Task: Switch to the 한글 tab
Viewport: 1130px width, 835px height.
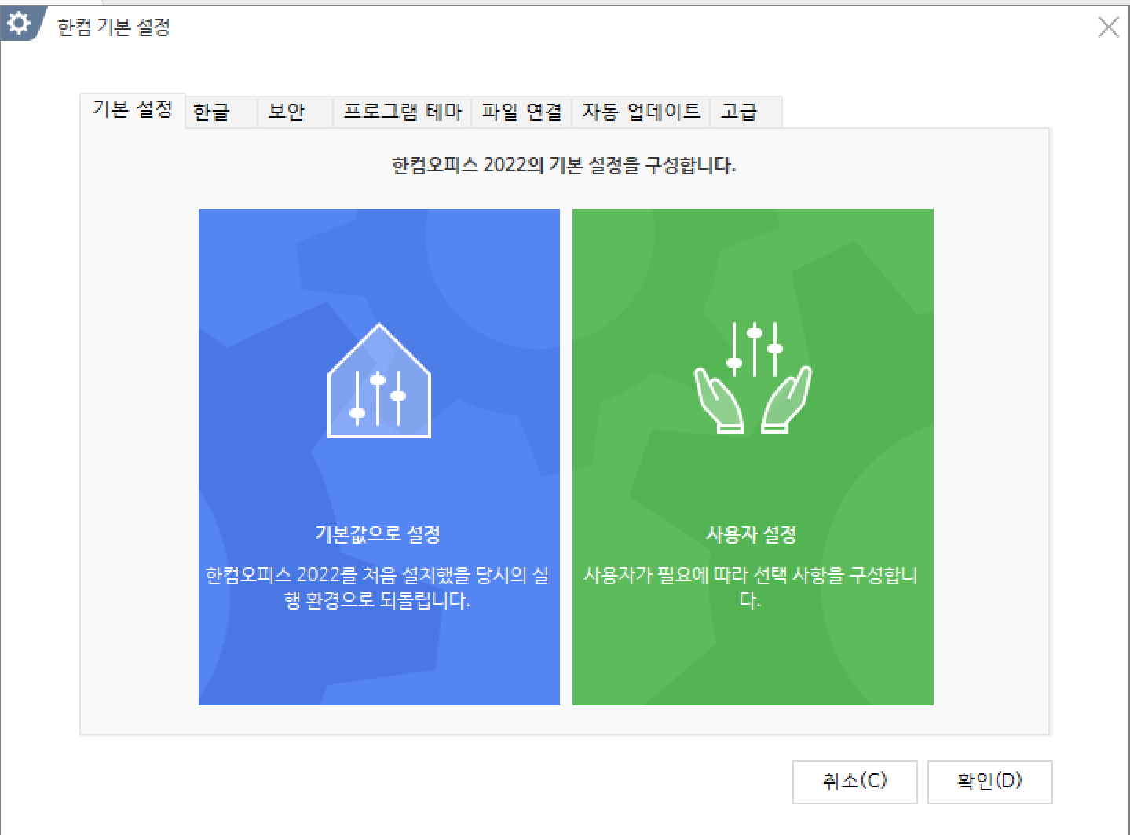Action: click(x=221, y=112)
